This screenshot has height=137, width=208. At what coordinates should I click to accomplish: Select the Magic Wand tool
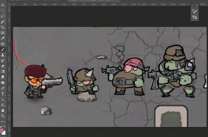[x=3, y=22]
